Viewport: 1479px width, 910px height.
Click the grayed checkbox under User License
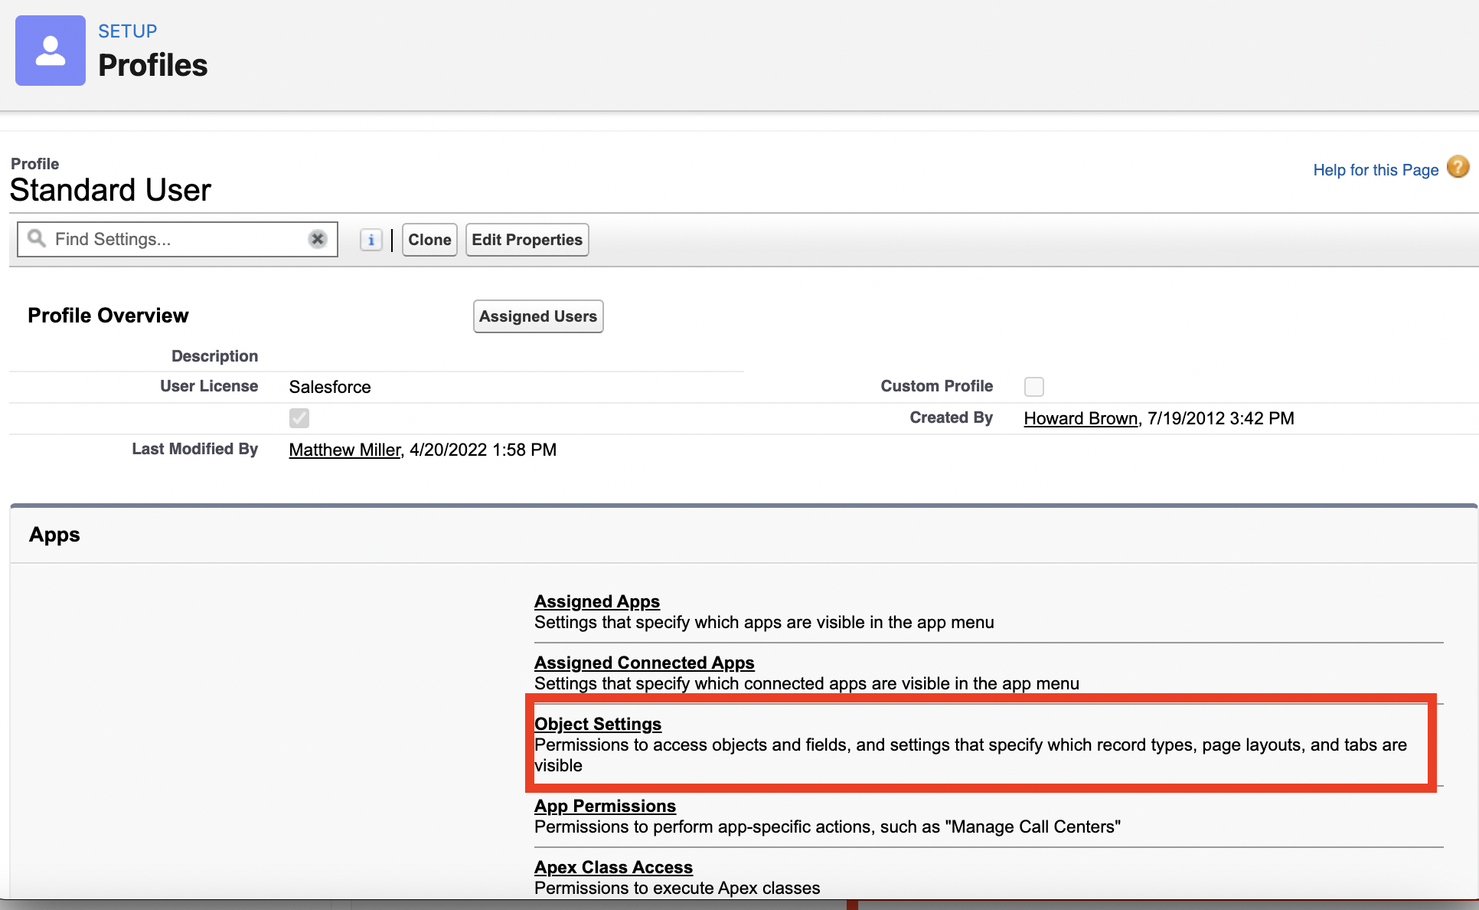[299, 418]
